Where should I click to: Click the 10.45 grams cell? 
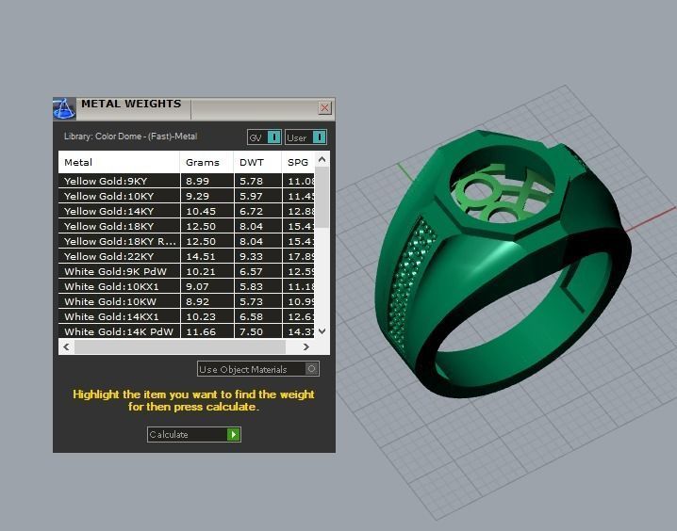point(206,211)
